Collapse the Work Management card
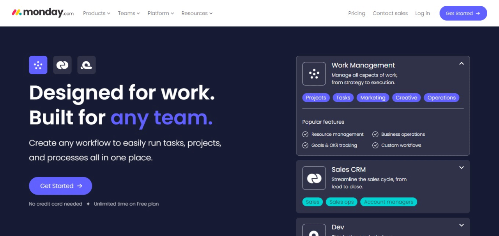Viewport: 499px width, 236px height. coord(462,64)
